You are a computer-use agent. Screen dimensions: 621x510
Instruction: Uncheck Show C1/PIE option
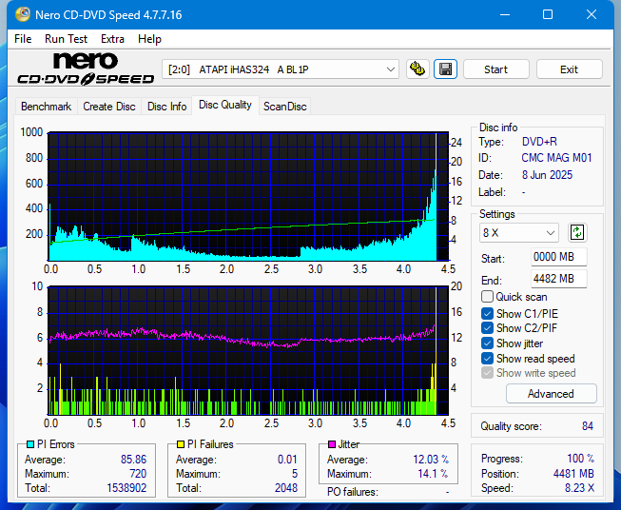(x=488, y=313)
